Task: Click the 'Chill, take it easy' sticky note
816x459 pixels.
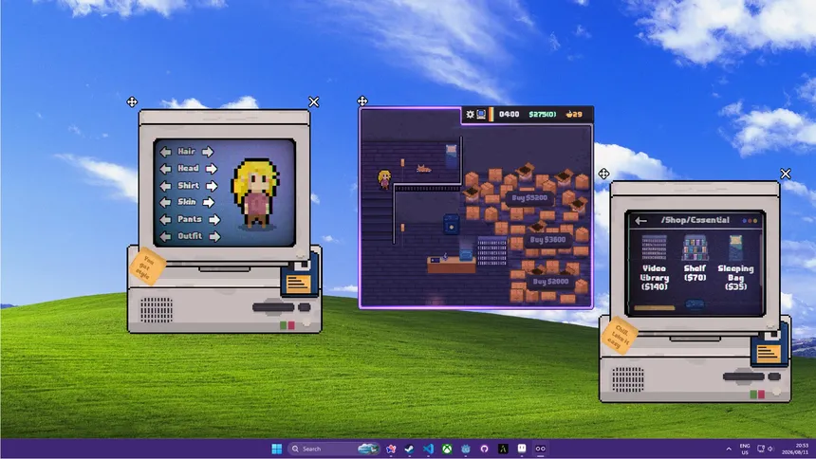Action: (x=619, y=335)
